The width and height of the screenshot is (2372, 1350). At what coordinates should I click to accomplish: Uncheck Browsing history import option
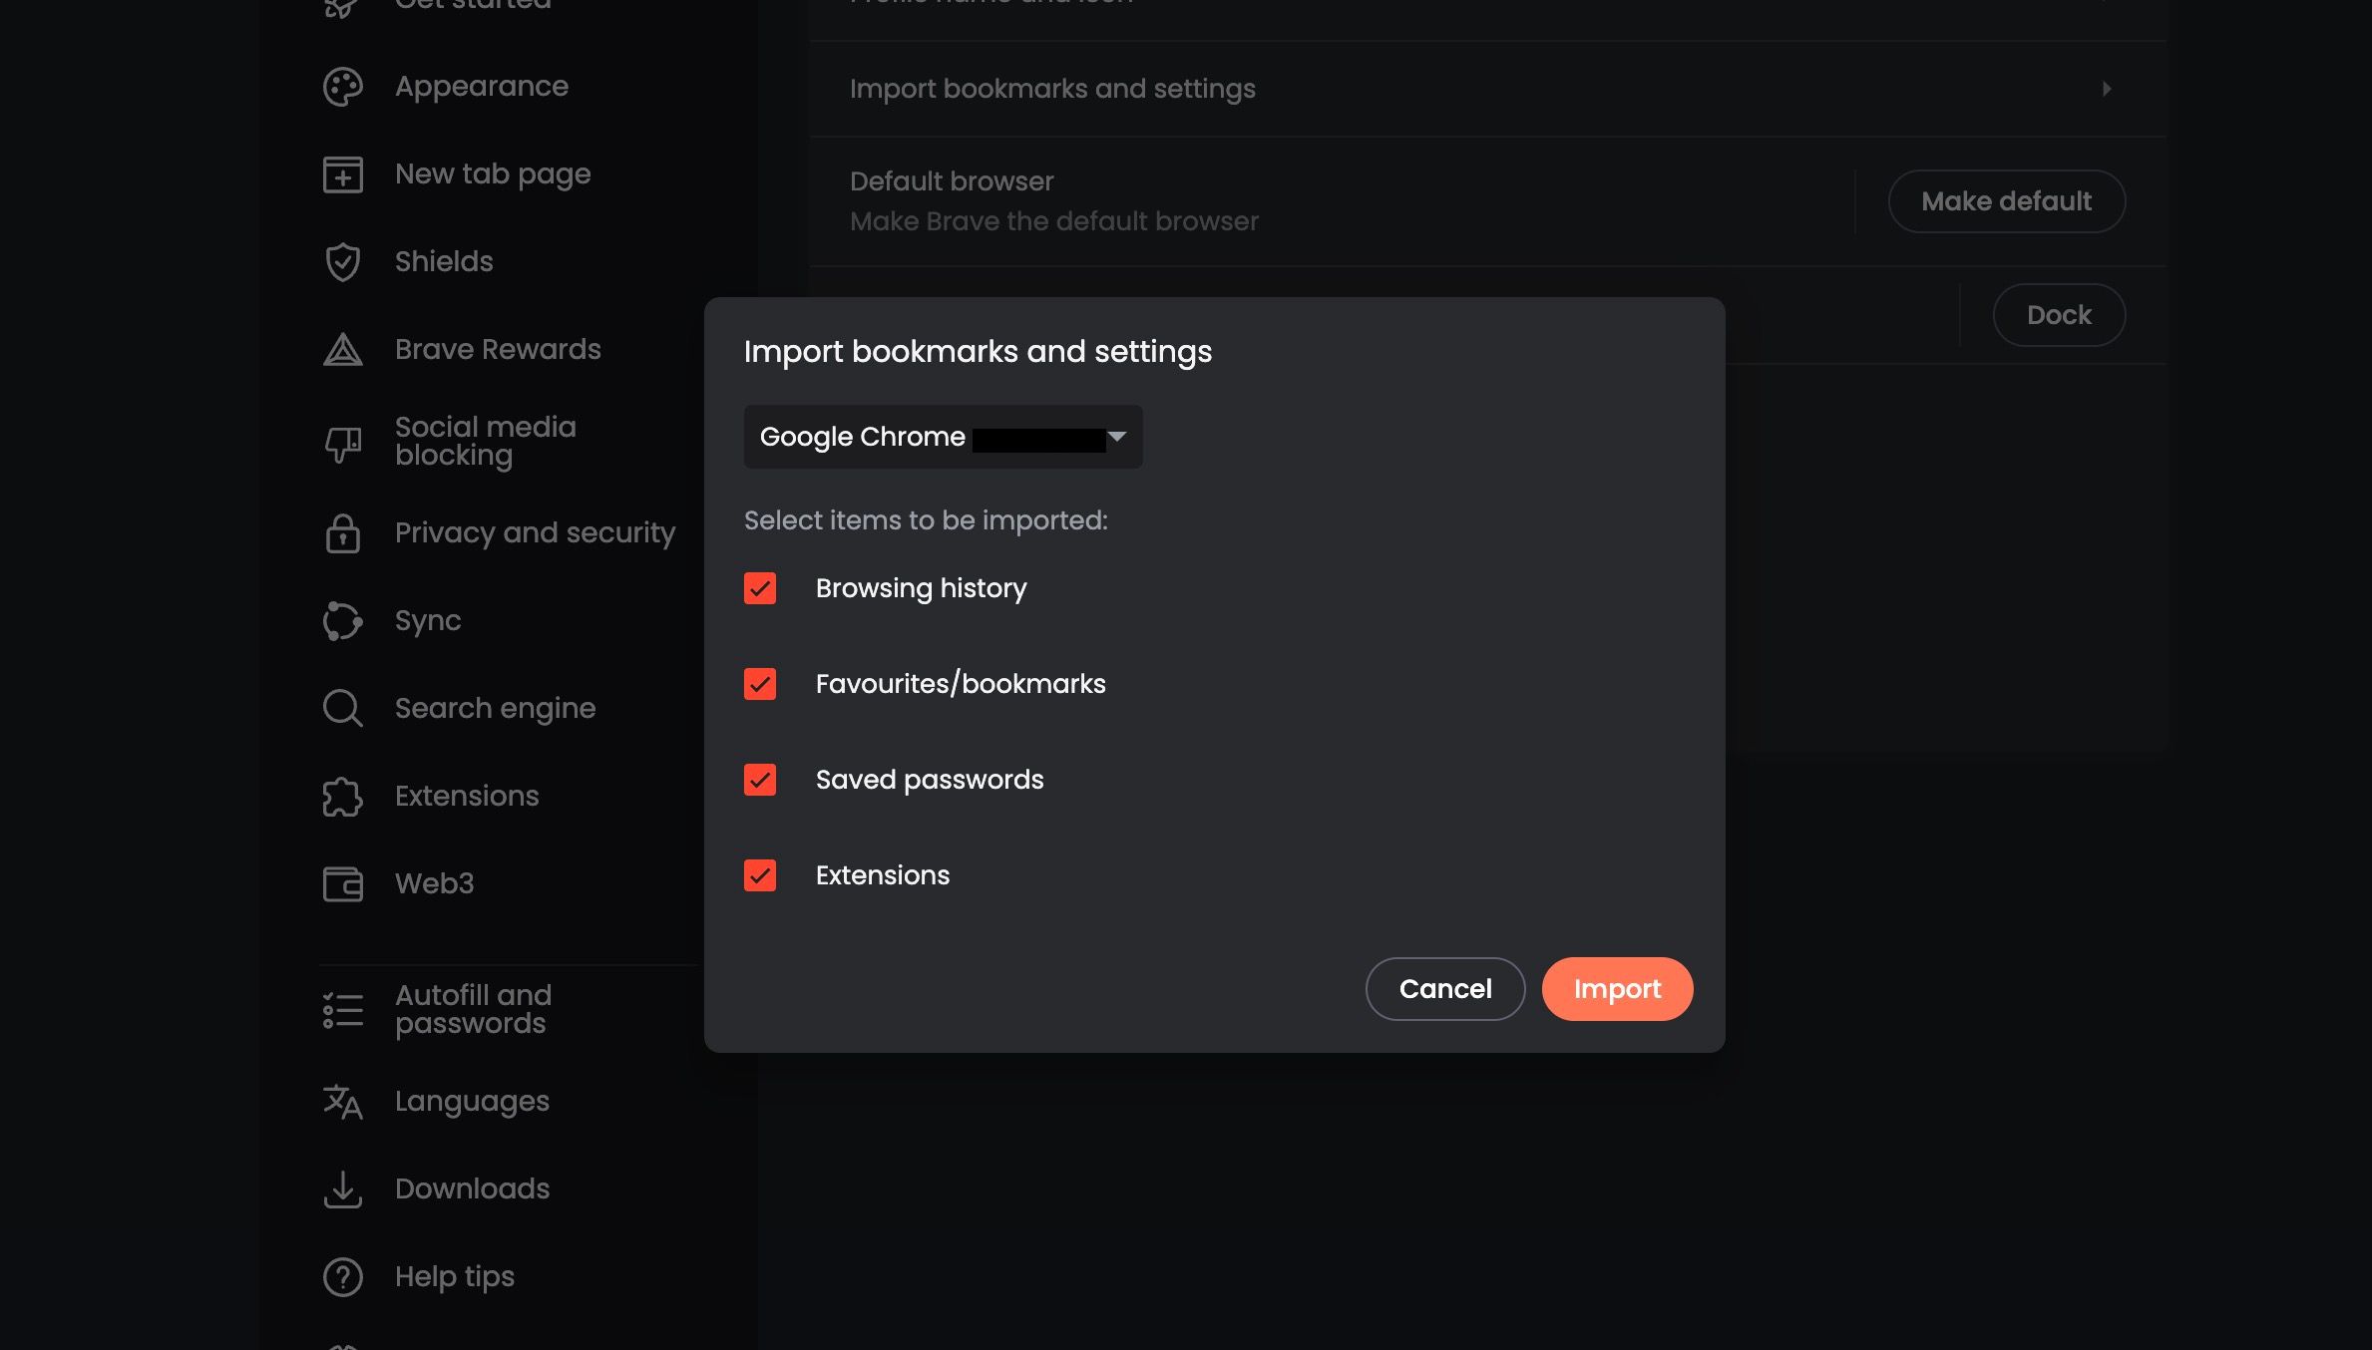click(760, 588)
